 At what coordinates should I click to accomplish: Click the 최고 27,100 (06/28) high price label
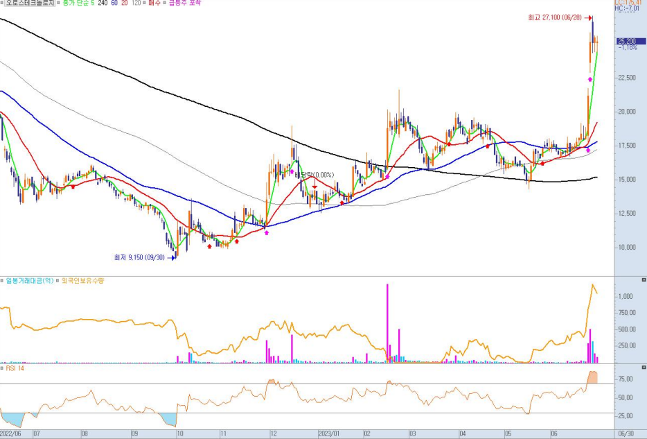pos(555,18)
